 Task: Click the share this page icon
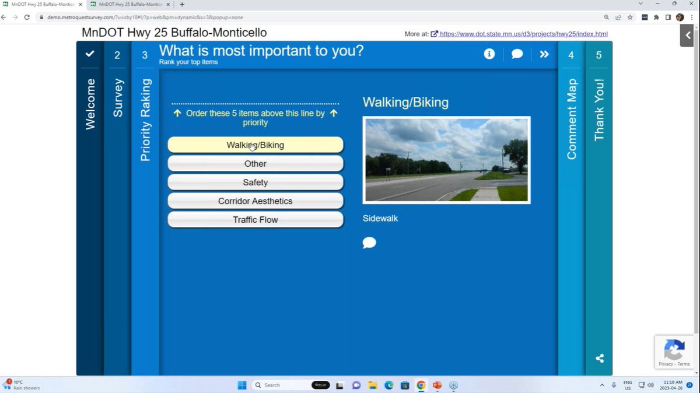618,17
